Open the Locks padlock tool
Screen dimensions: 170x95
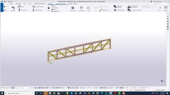(49, 9)
